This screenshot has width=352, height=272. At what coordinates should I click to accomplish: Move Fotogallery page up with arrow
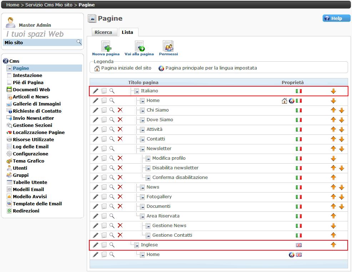click(333, 197)
